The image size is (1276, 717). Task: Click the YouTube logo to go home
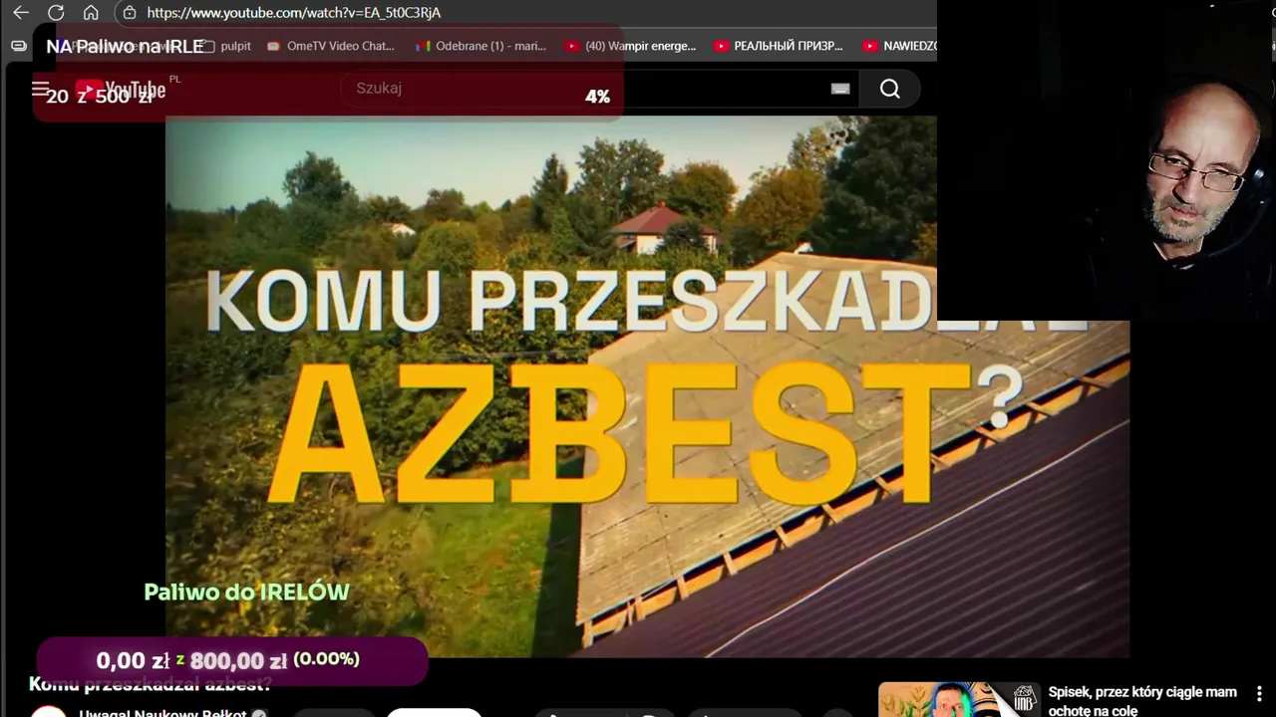(122, 90)
